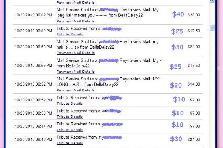The image size is (223, 148).
Task: Open Tribute Details for 08:50 PM tribute
Action: 69,117
